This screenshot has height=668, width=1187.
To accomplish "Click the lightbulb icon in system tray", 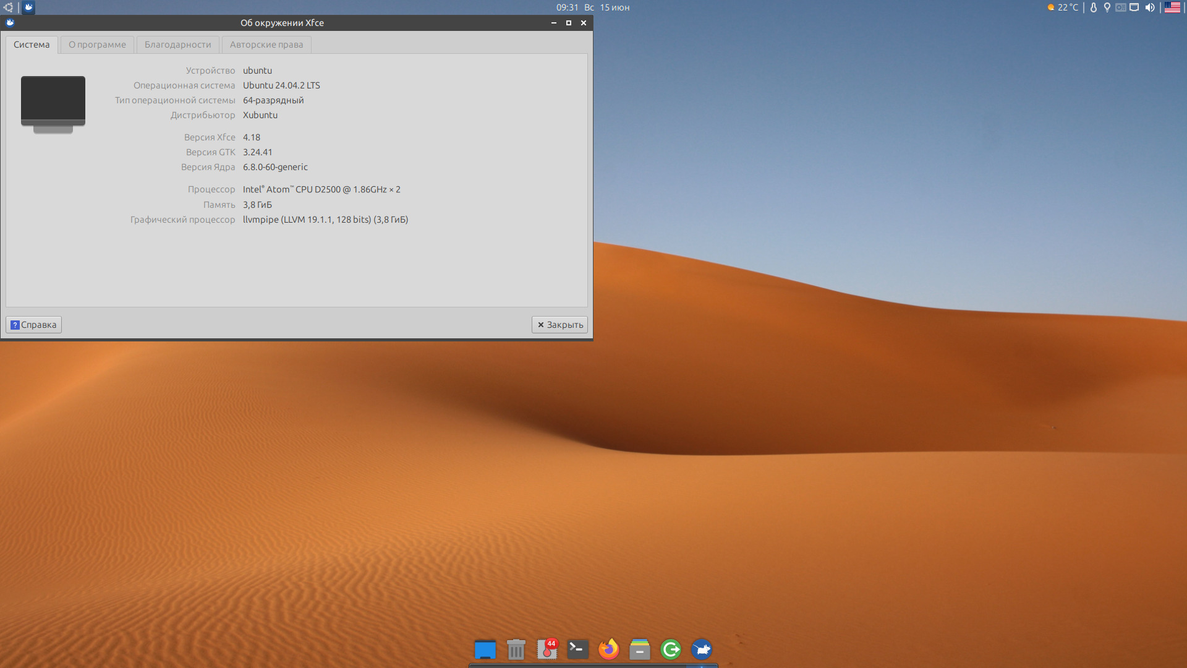I will coord(1107,7).
